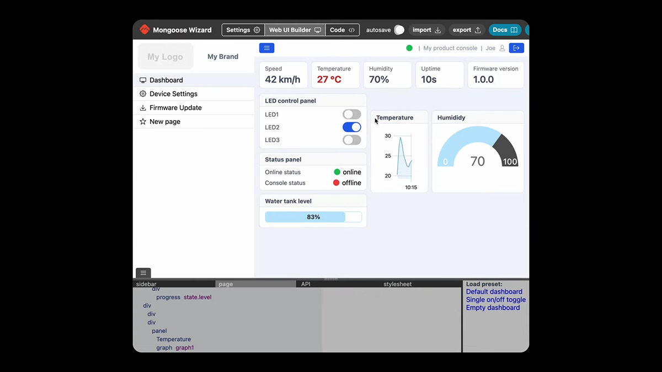Click the blue logout icon button
The height and width of the screenshot is (372, 662).
(516, 48)
